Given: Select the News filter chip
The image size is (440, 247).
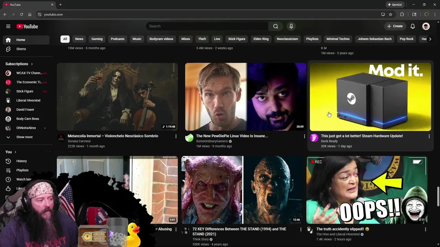Looking at the screenshot, I should (x=79, y=39).
